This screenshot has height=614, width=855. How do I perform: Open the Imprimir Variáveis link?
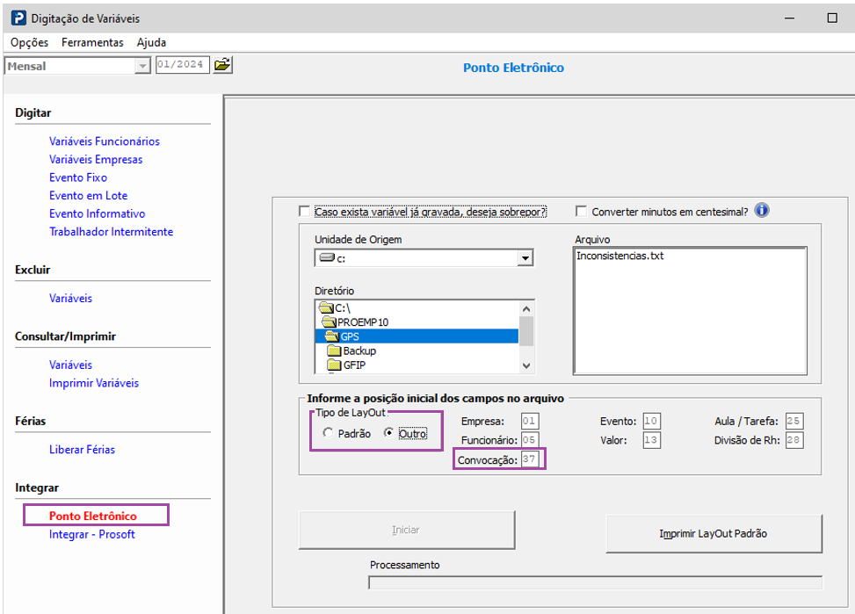94,383
